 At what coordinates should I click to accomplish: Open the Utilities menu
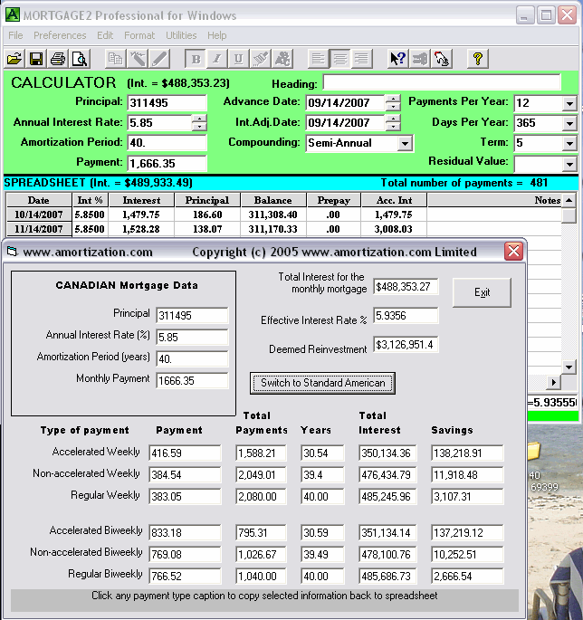181,35
